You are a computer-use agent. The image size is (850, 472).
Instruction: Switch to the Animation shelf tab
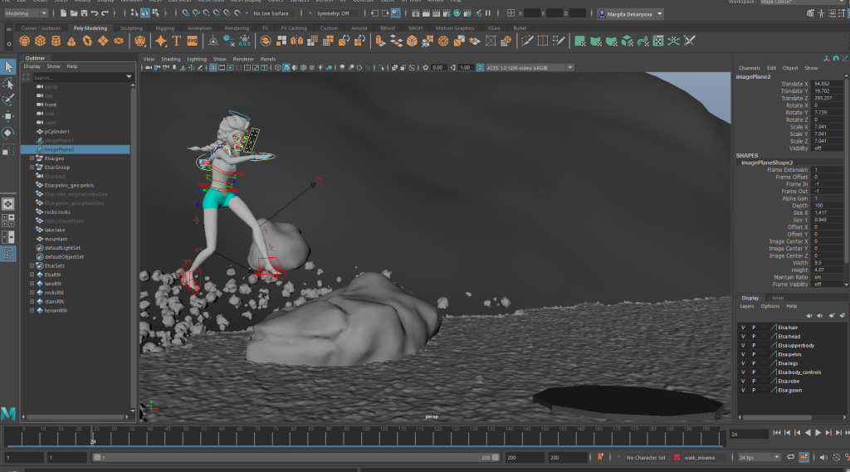click(199, 28)
